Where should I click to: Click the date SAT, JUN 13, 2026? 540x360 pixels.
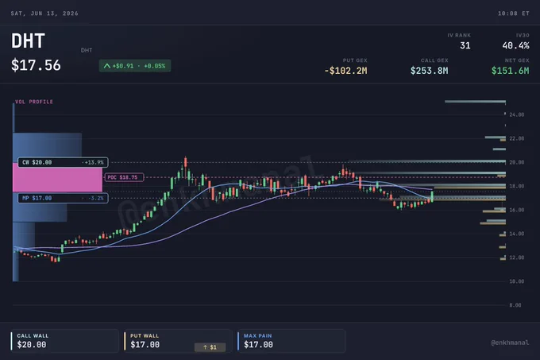click(x=44, y=14)
